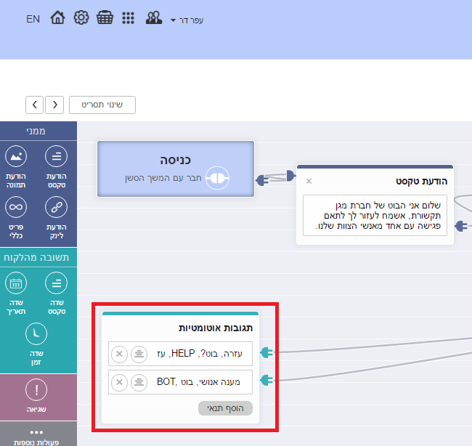Click the שינוי תסריט button
472x446 pixels.
[x=102, y=105]
